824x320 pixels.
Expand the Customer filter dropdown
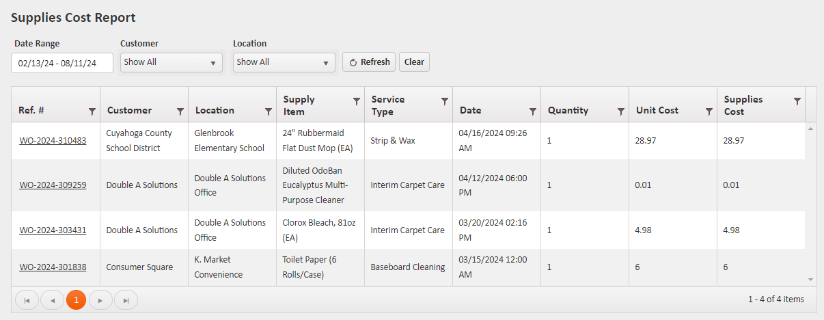(x=171, y=62)
